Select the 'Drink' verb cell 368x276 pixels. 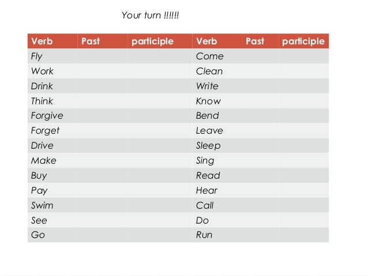(52, 86)
